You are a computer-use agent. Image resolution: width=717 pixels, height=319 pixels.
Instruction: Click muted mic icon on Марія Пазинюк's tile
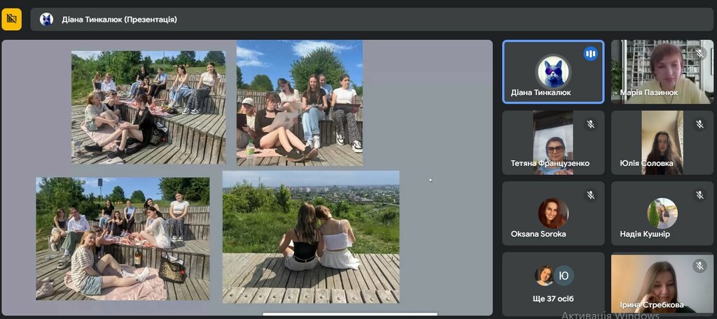tap(699, 54)
